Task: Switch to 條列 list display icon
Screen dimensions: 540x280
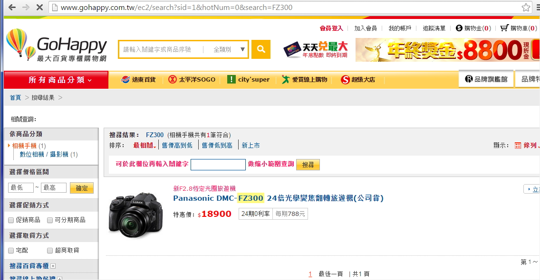Action: pyautogui.click(x=518, y=146)
